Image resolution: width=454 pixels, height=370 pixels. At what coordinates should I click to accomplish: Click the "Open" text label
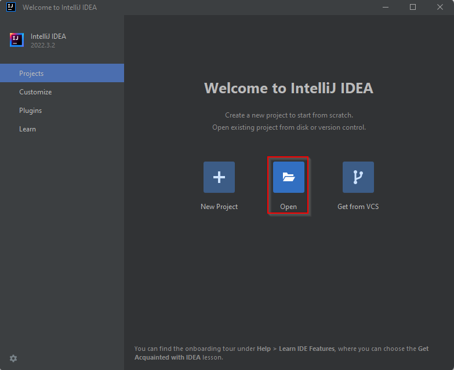[288, 207]
